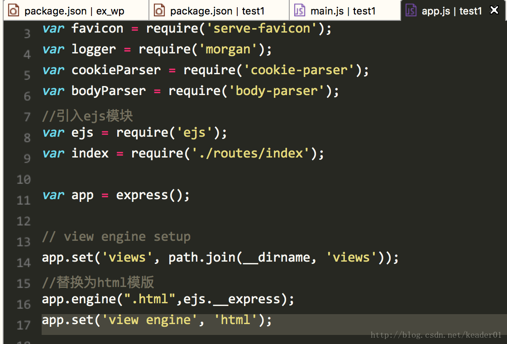This screenshot has width=507, height=344.
Task: Click JSON file icon on package.json test1 tab
Action: [159, 10]
